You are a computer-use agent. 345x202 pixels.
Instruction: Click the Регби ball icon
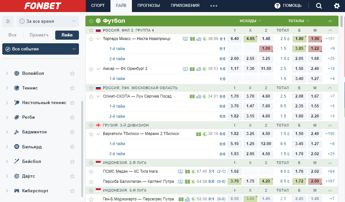(17, 117)
